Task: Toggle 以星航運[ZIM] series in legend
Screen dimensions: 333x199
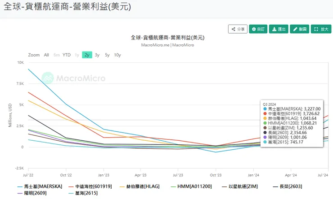Action: tap(240, 186)
